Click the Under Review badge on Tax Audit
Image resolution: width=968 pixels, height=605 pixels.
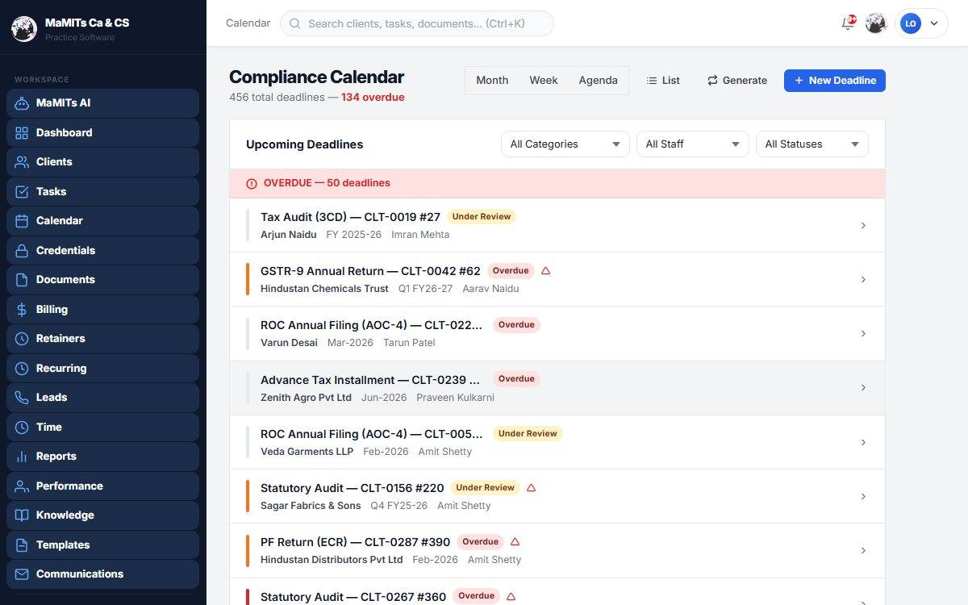[x=482, y=216]
